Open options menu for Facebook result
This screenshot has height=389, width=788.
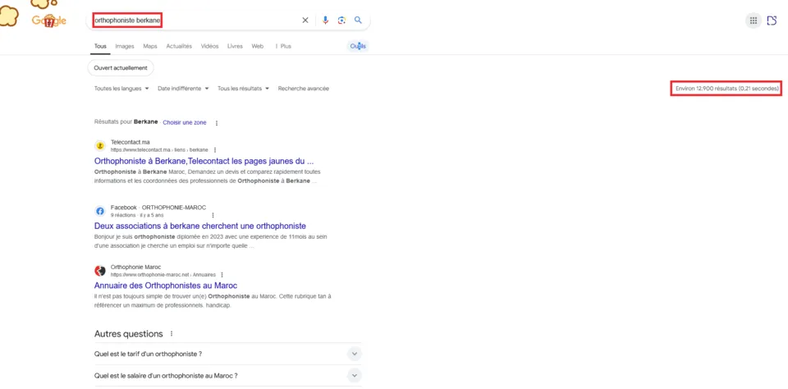213,215
